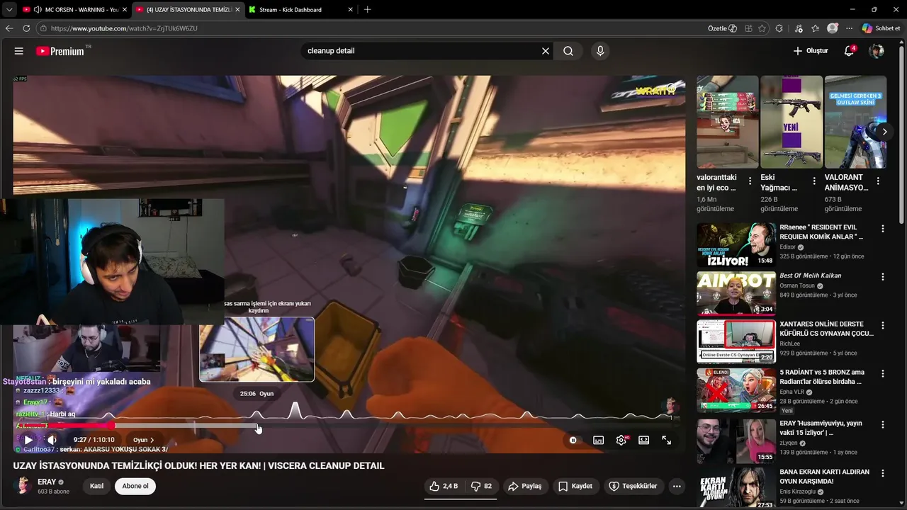Open options for the 'XANTARES ONLİNE DERSTE' video

(883, 325)
